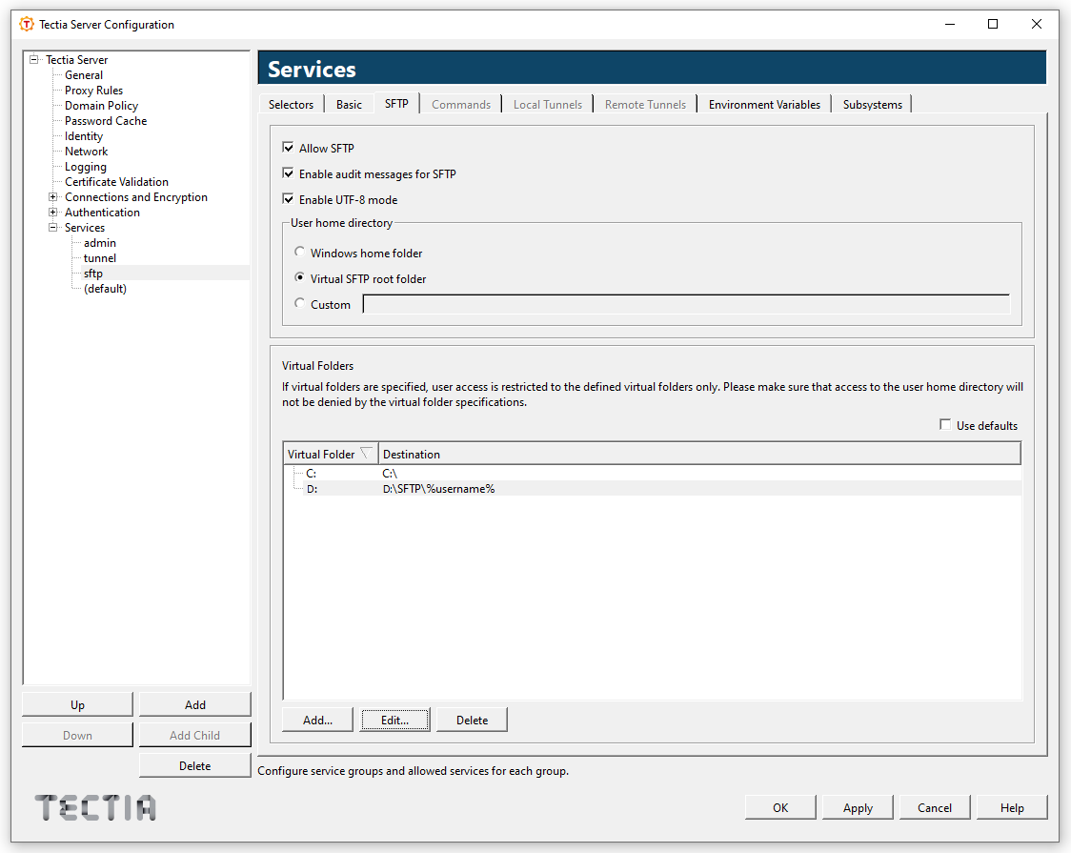Open Help for this page
The width and height of the screenshot is (1071, 853).
(x=1012, y=807)
